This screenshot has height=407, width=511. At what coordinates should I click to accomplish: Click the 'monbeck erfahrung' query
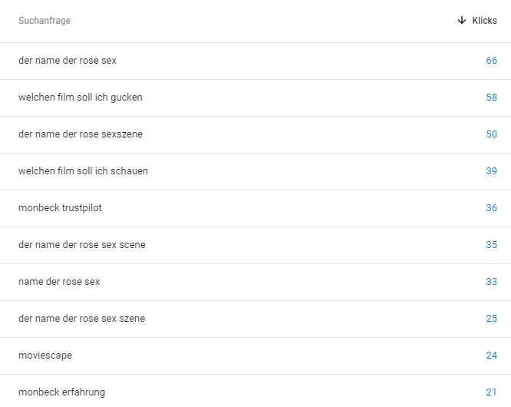[x=61, y=392]
